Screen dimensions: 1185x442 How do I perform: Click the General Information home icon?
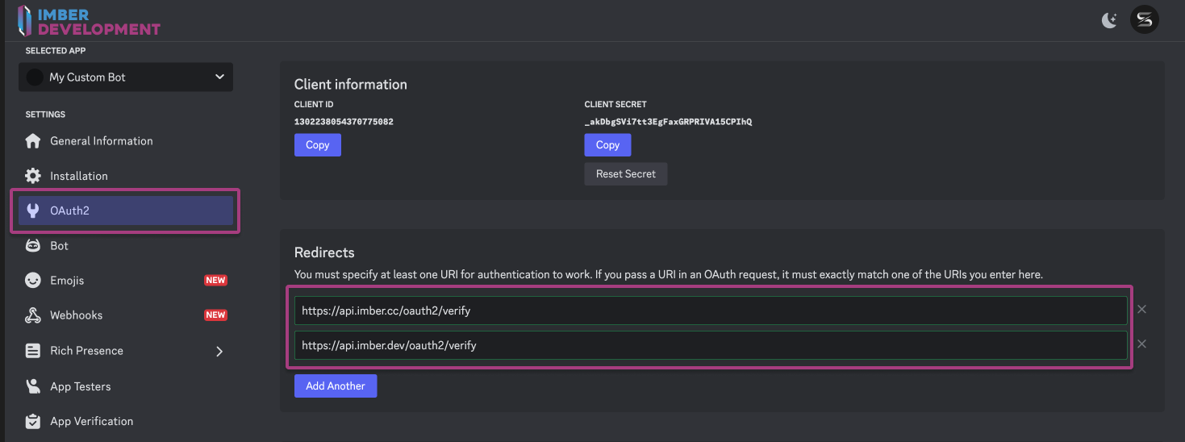pos(33,141)
